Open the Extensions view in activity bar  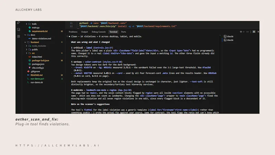[x=19, y=37]
